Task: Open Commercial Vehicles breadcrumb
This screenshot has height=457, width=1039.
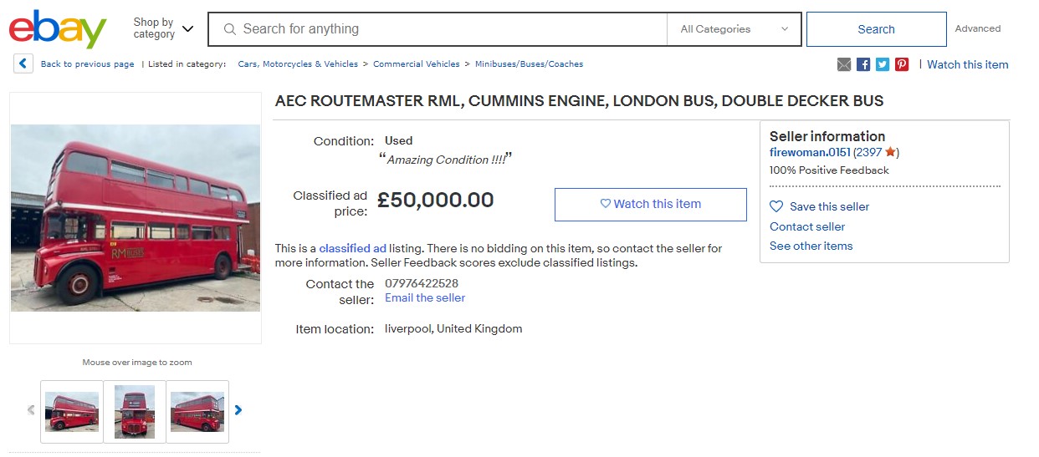Action: coord(417,64)
